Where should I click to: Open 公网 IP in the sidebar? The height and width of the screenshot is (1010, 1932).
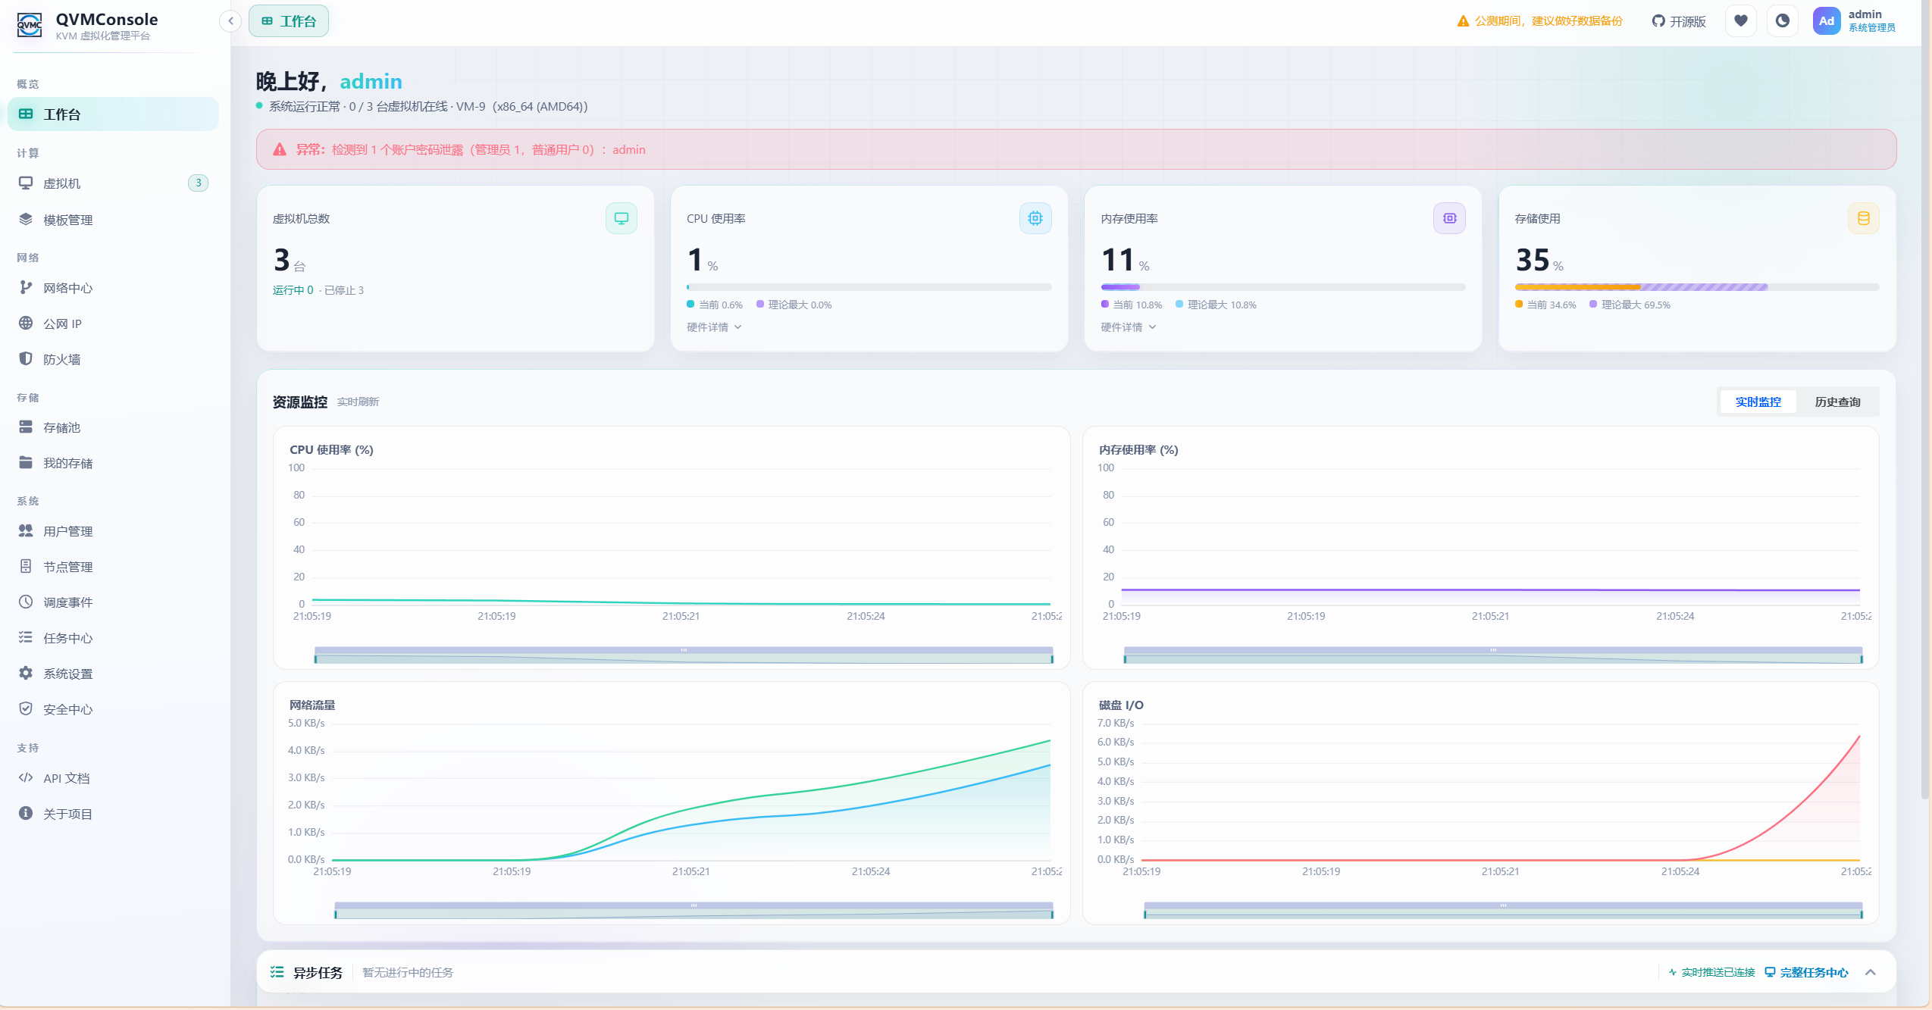tap(114, 324)
